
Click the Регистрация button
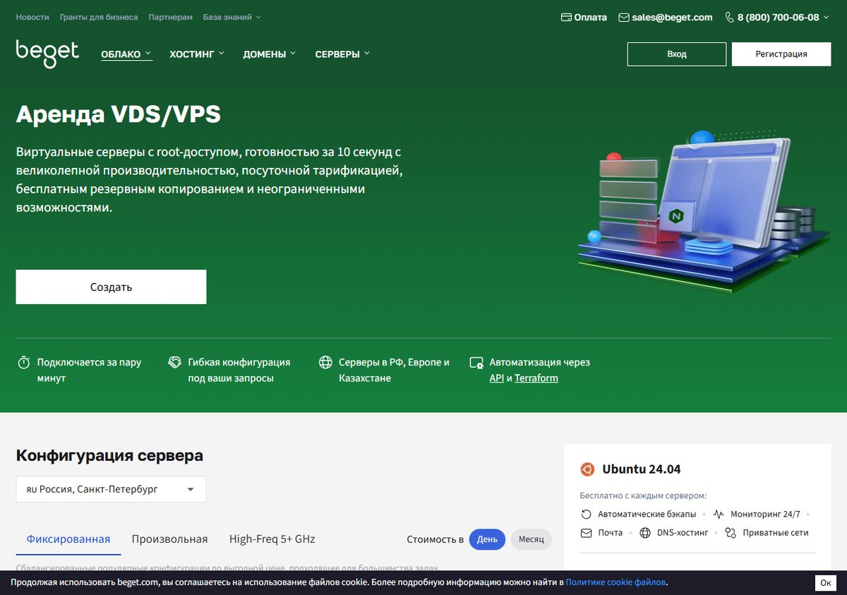781,54
